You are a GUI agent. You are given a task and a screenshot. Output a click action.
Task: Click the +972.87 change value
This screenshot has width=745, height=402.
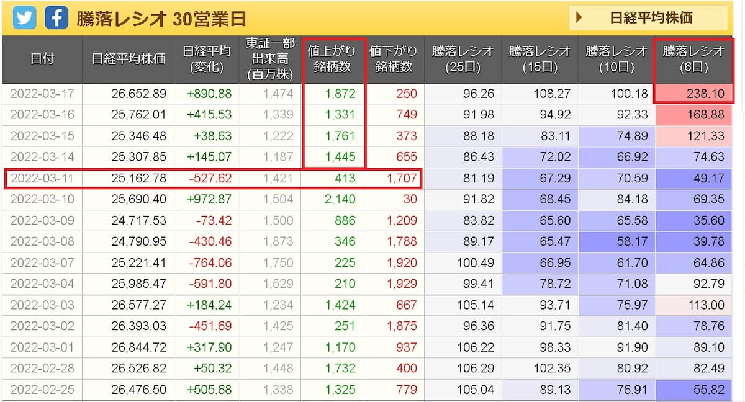(210, 200)
